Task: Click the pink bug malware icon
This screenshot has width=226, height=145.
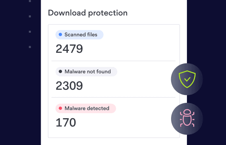Action: coord(187,118)
